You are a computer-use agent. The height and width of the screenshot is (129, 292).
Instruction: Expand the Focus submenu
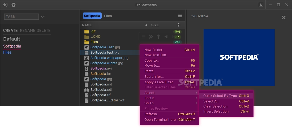169,98
